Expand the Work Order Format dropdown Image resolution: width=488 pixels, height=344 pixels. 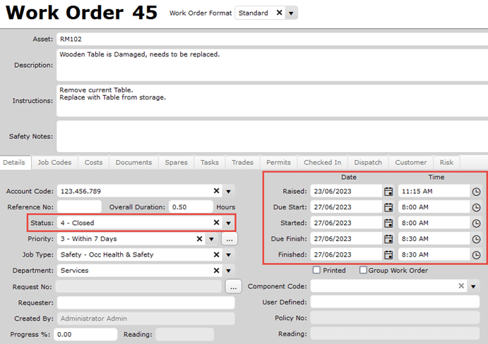[x=291, y=13]
